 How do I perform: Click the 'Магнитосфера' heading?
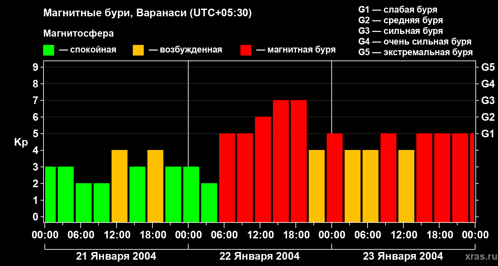(78, 34)
